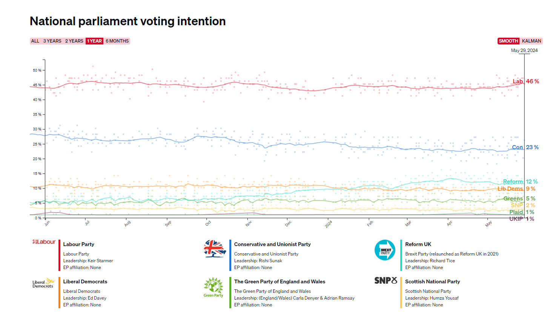This screenshot has height=312, width=550.
Task: Click the Con 23 % chart label
Action: pyautogui.click(x=525, y=147)
